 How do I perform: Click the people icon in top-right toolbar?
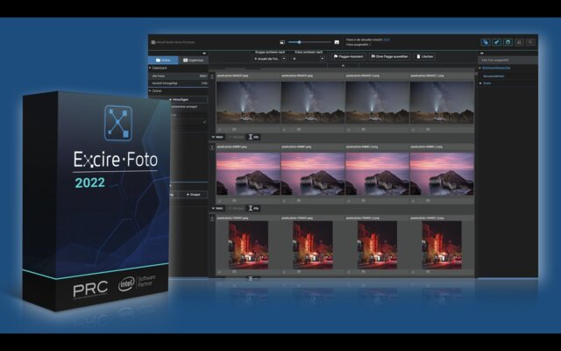(519, 42)
